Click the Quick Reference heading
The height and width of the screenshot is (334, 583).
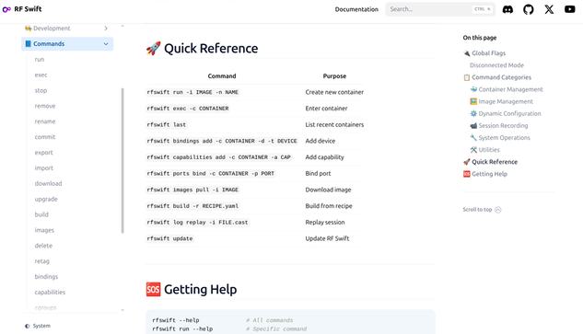tap(202, 48)
